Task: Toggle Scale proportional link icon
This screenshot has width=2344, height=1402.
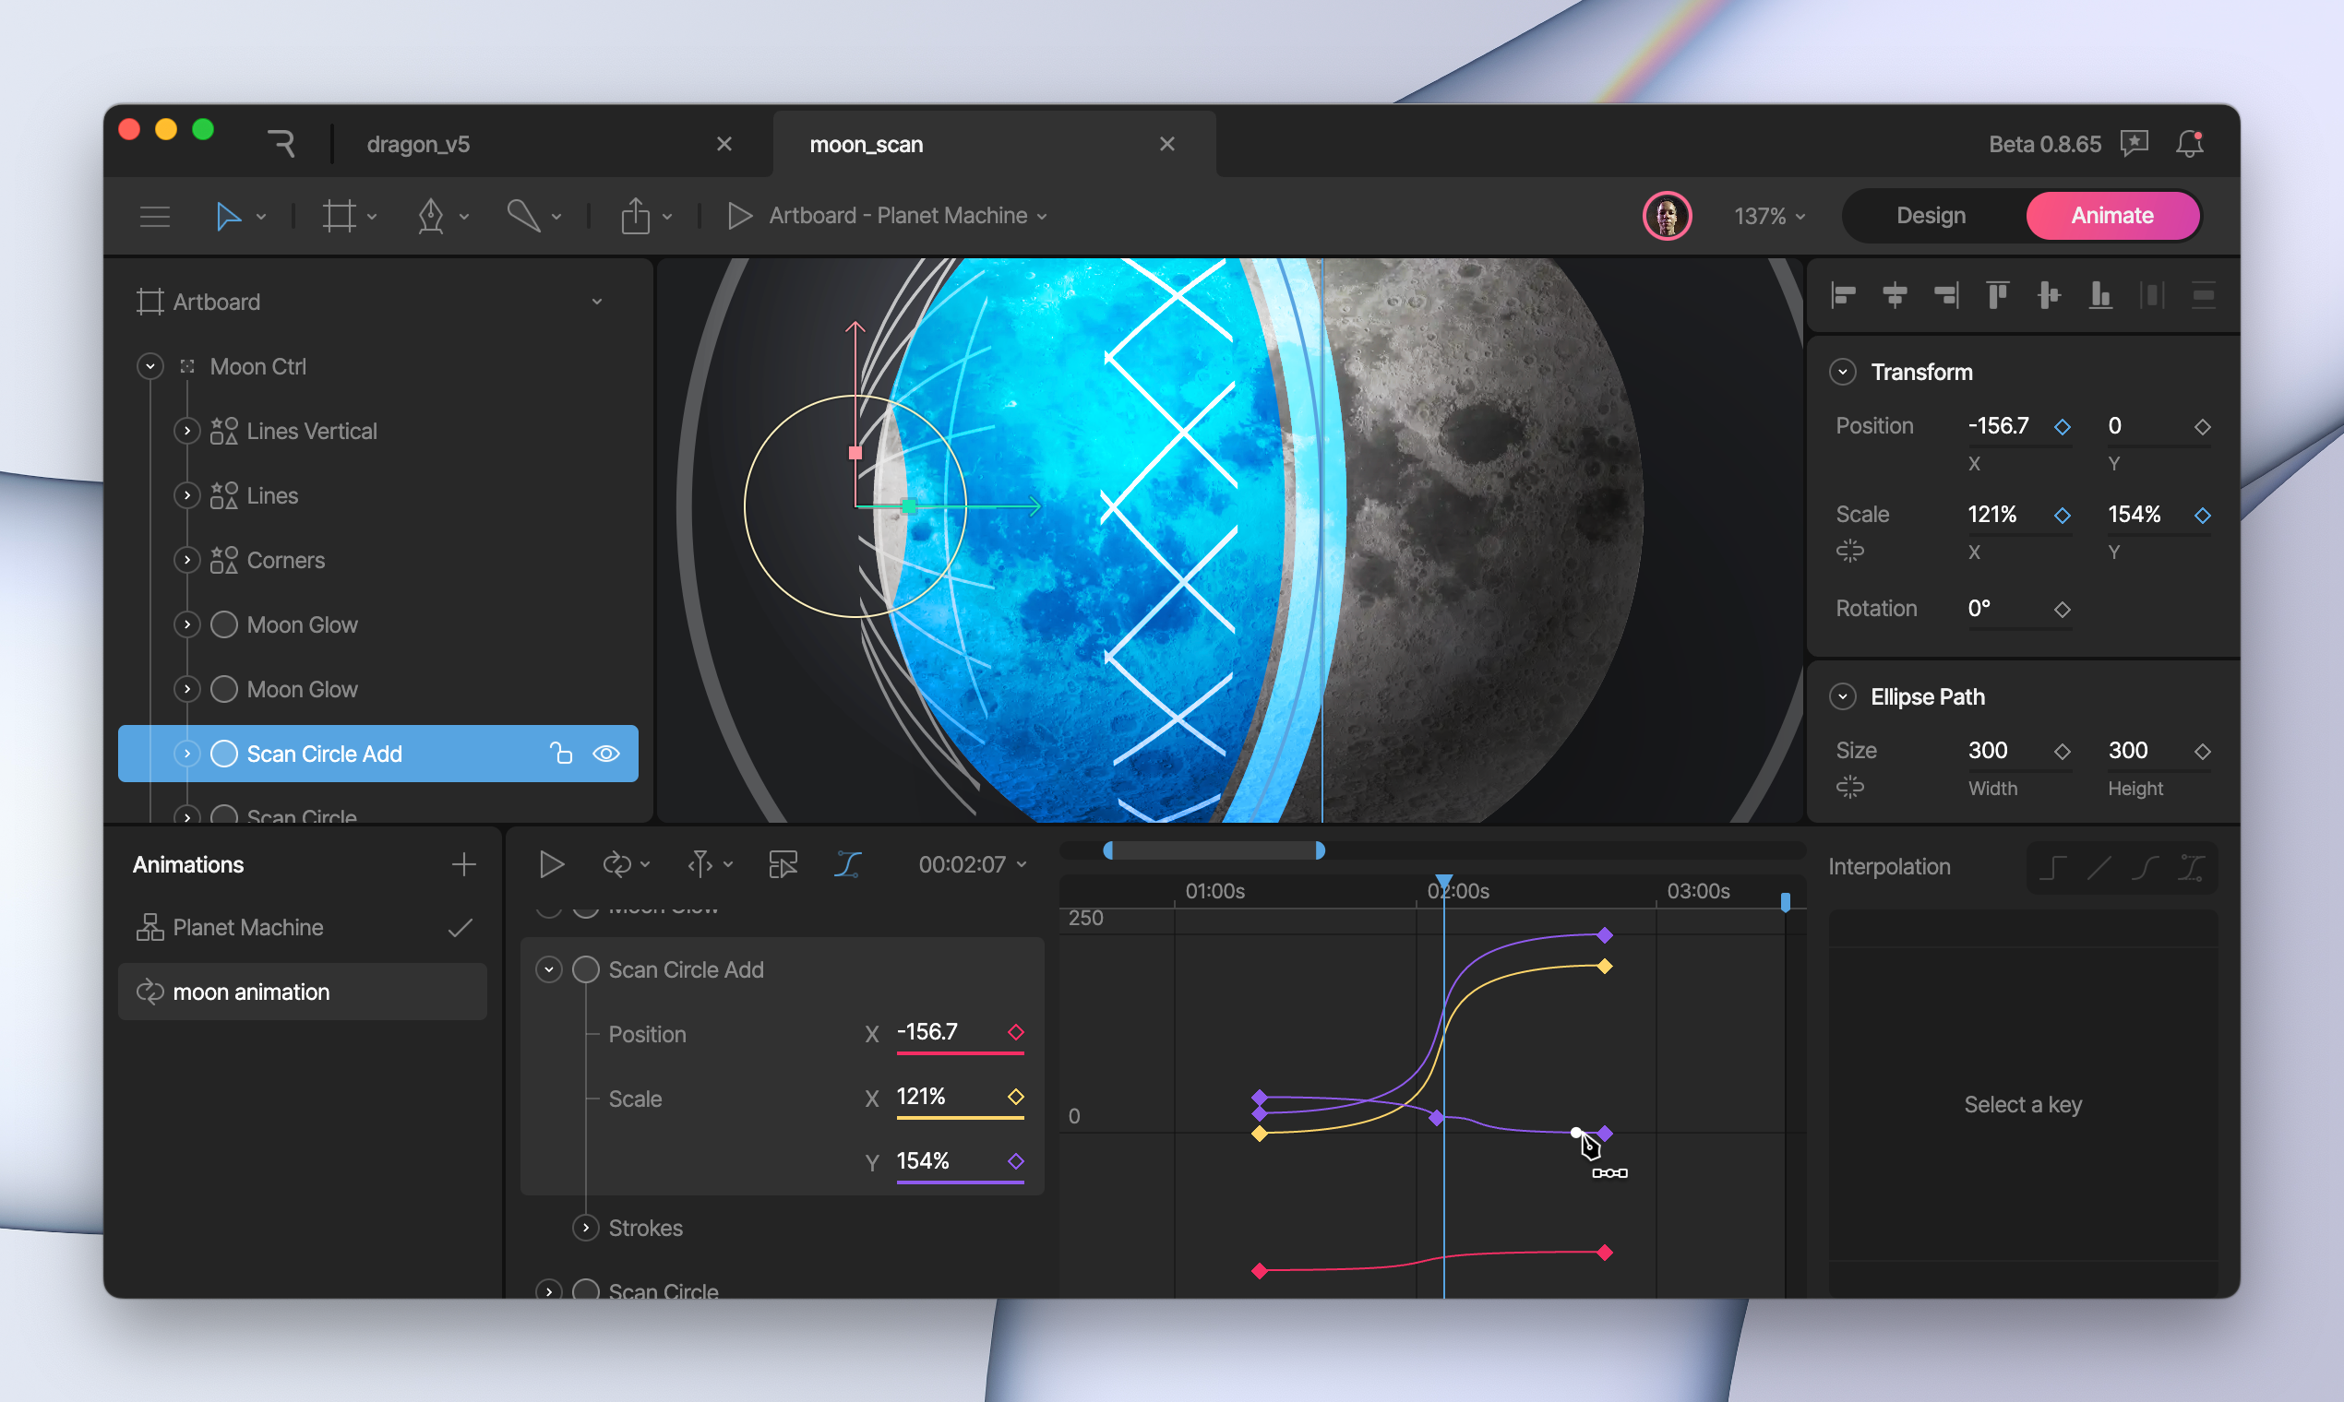Action: click(x=1849, y=551)
